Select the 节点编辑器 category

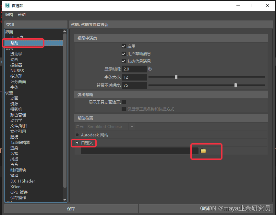[20, 142]
